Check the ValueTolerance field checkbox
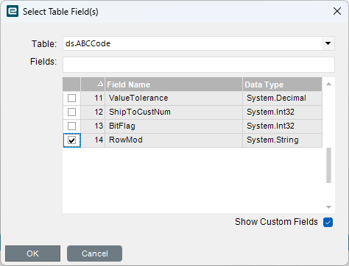Image resolution: width=349 pixels, height=266 pixels. [71, 98]
